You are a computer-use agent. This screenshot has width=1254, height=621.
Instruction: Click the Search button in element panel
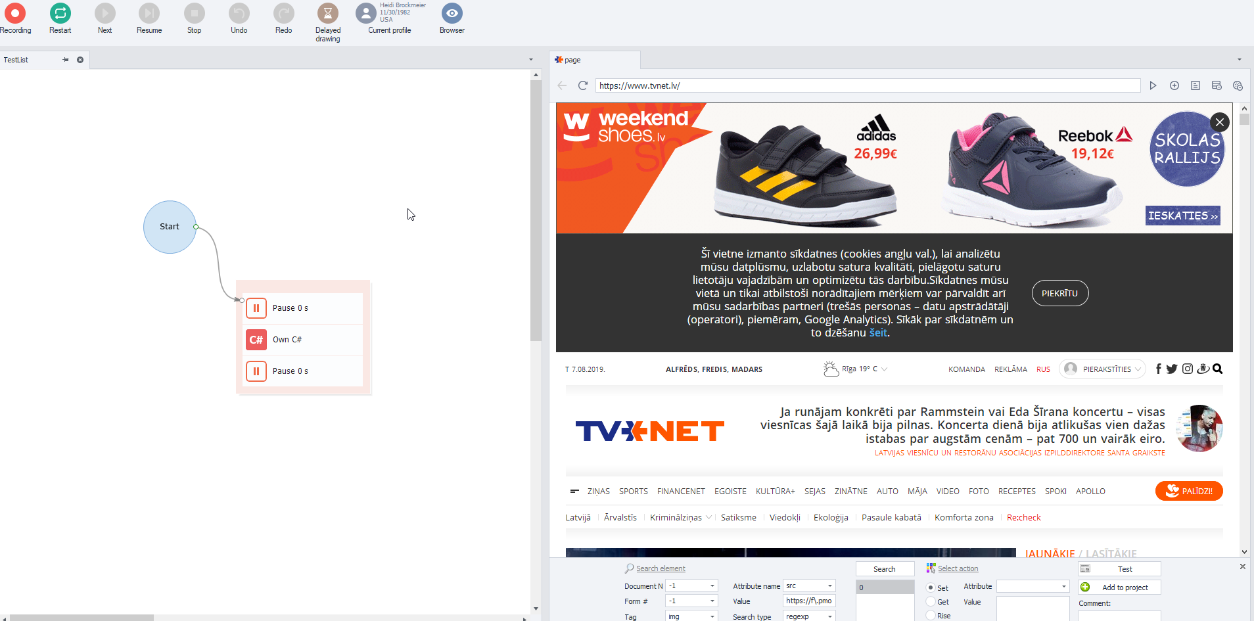point(885,569)
